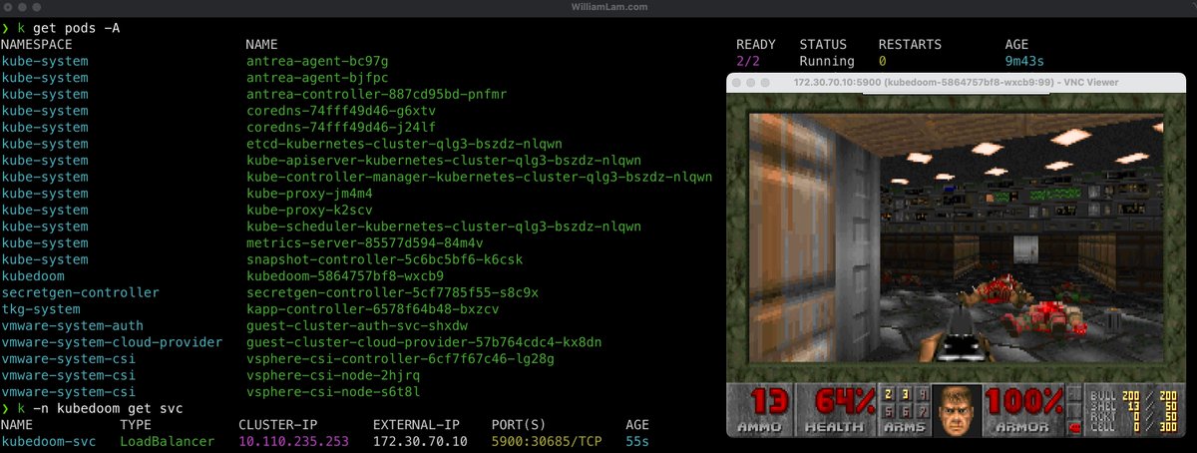The width and height of the screenshot is (1197, 453).
Task: Click the VNC Viewer title bar text
Action: pos(955,82)
